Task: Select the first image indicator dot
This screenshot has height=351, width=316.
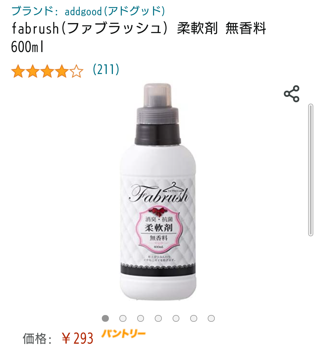Action: pyautogui.click(x=105, y=318)
